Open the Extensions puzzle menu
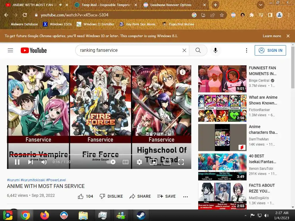This screenshot has width=295, height=221. pos(251,15)
